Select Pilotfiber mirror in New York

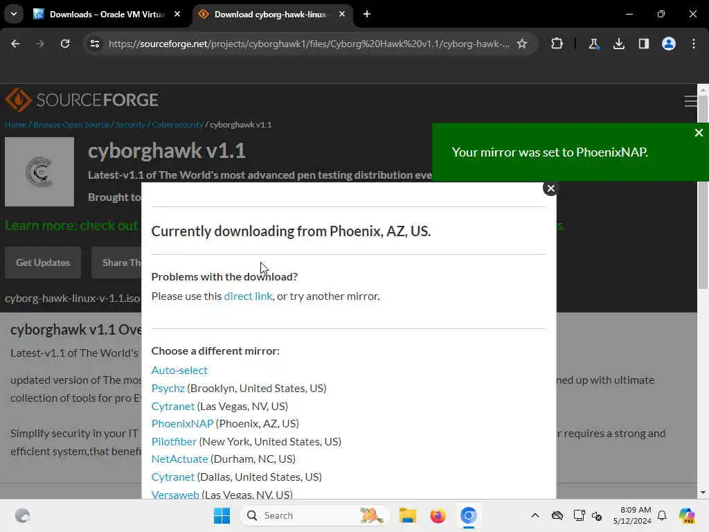pos(174,441)
